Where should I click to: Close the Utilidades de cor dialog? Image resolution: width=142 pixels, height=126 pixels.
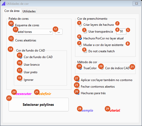tap(136, 4)
